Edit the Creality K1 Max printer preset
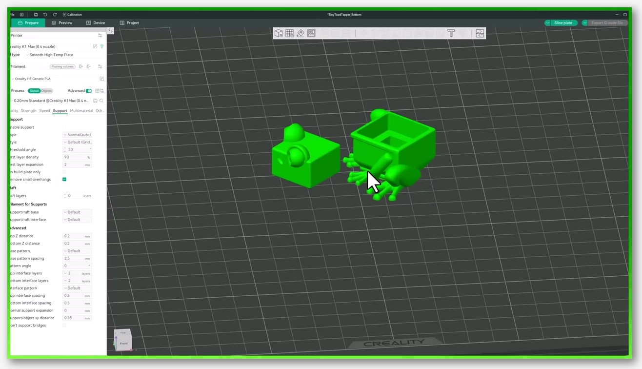Image resolution: width=642 pixels, height=369 pixels. pos(95,46)
